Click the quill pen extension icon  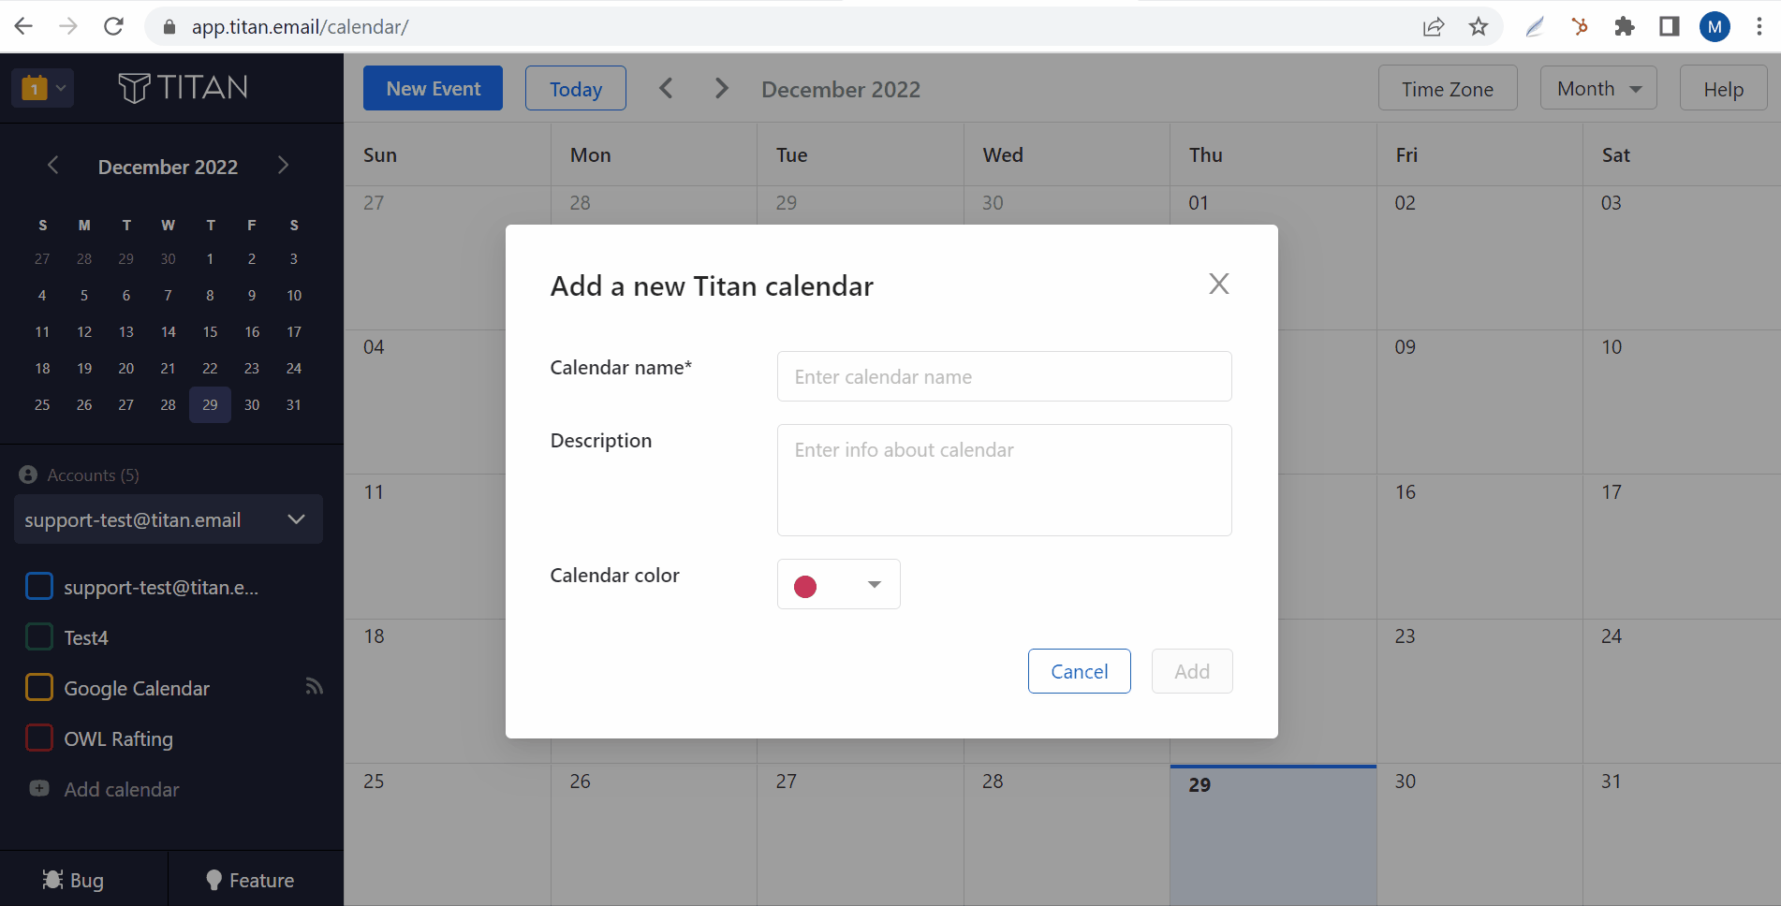pyautogui.click(x=1535, y=26)
